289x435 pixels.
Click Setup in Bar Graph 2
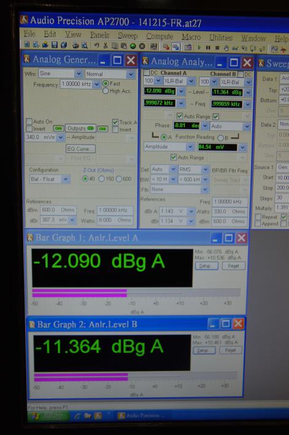coord(204,350)
